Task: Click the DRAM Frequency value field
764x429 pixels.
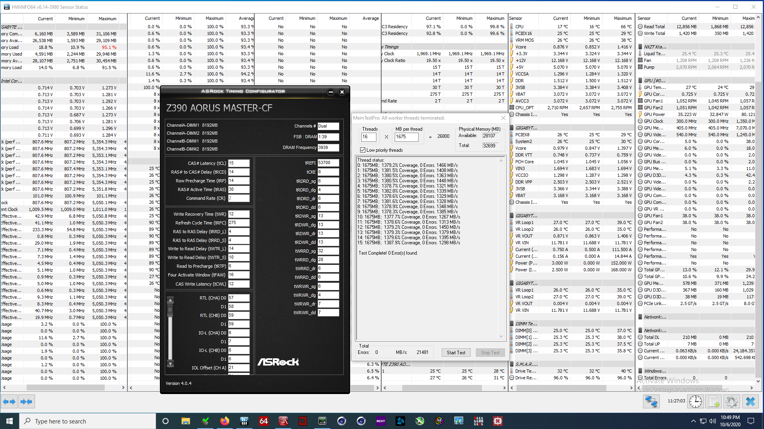Action: click(328, 147)
